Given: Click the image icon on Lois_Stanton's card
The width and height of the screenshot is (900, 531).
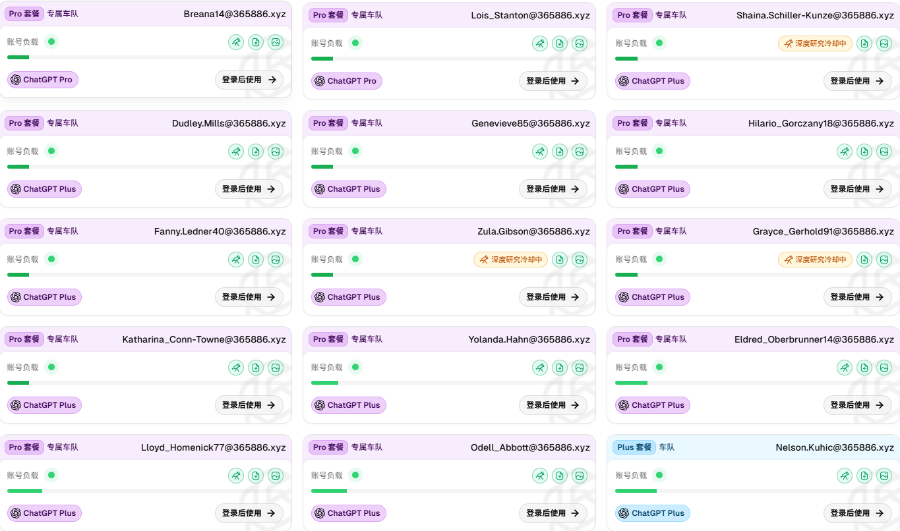Looking at the screenshot, I should (x=580, y=43).
